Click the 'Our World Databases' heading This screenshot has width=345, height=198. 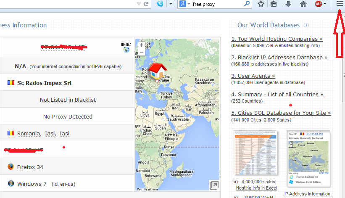click(x=269, y=25)
